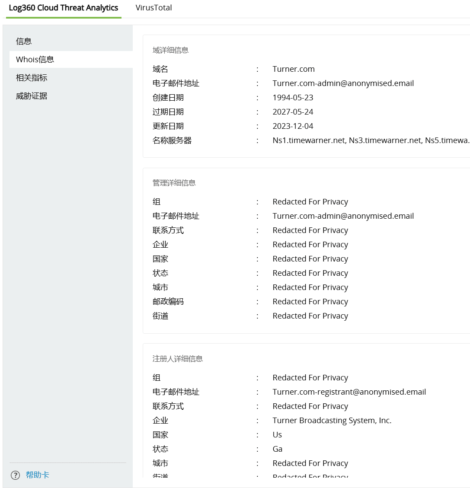This screenshot has height=488, width=470.
Task: Open the 帮助卡 help link
Action: click(x=37, y=475)
